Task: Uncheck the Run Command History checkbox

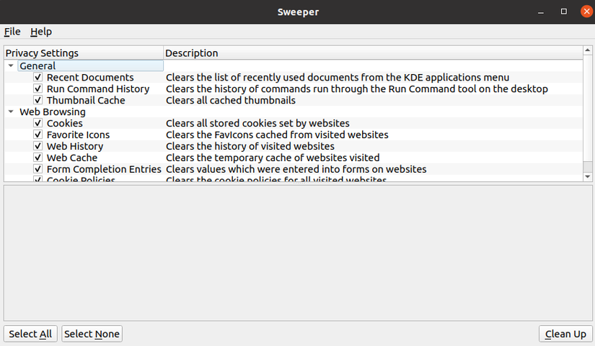Action: [38, 89]
